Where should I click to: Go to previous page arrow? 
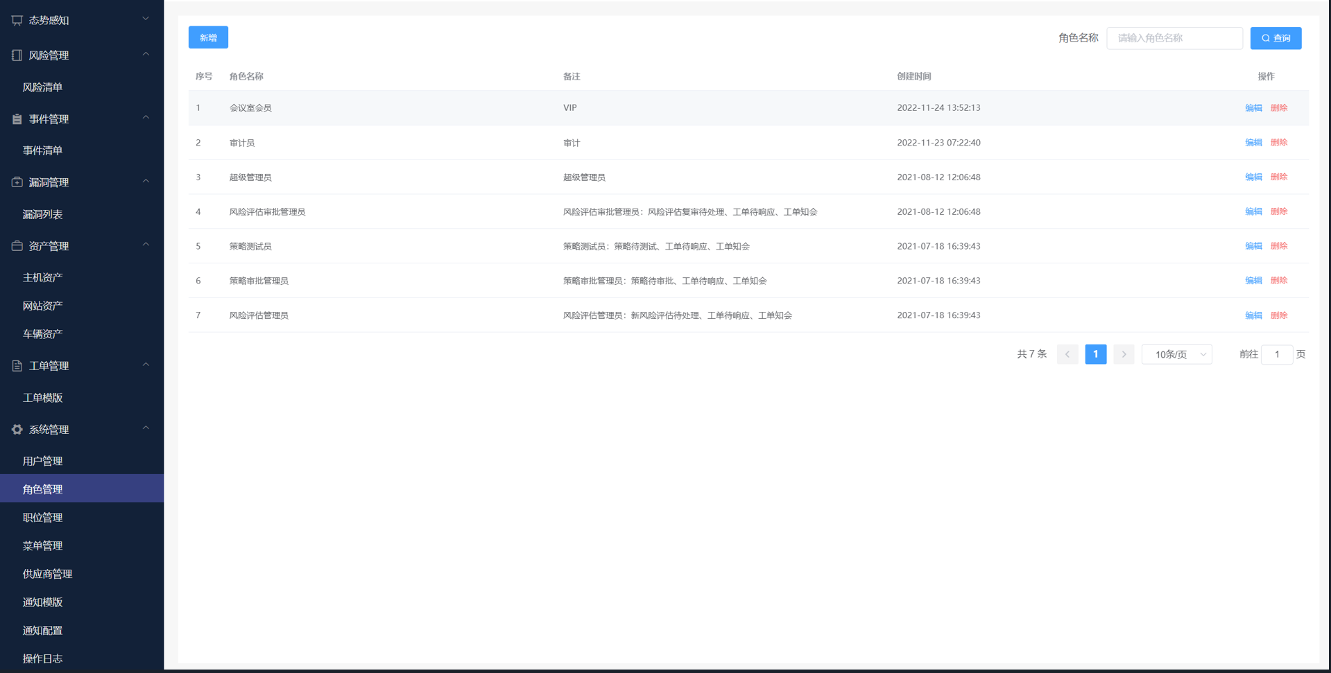click(1067, 354)
